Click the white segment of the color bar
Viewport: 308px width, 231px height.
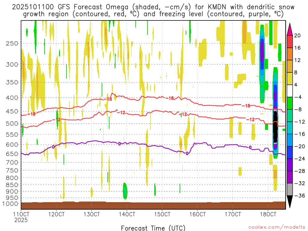click(x=290, y=91)
